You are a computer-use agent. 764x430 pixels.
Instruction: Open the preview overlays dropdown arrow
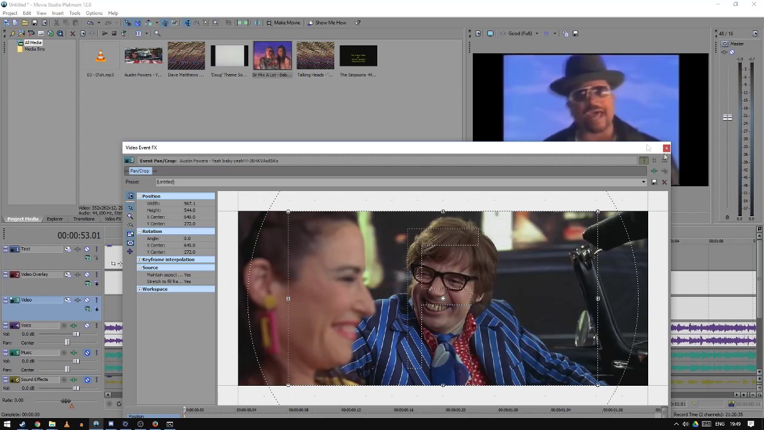coord(554,33)
